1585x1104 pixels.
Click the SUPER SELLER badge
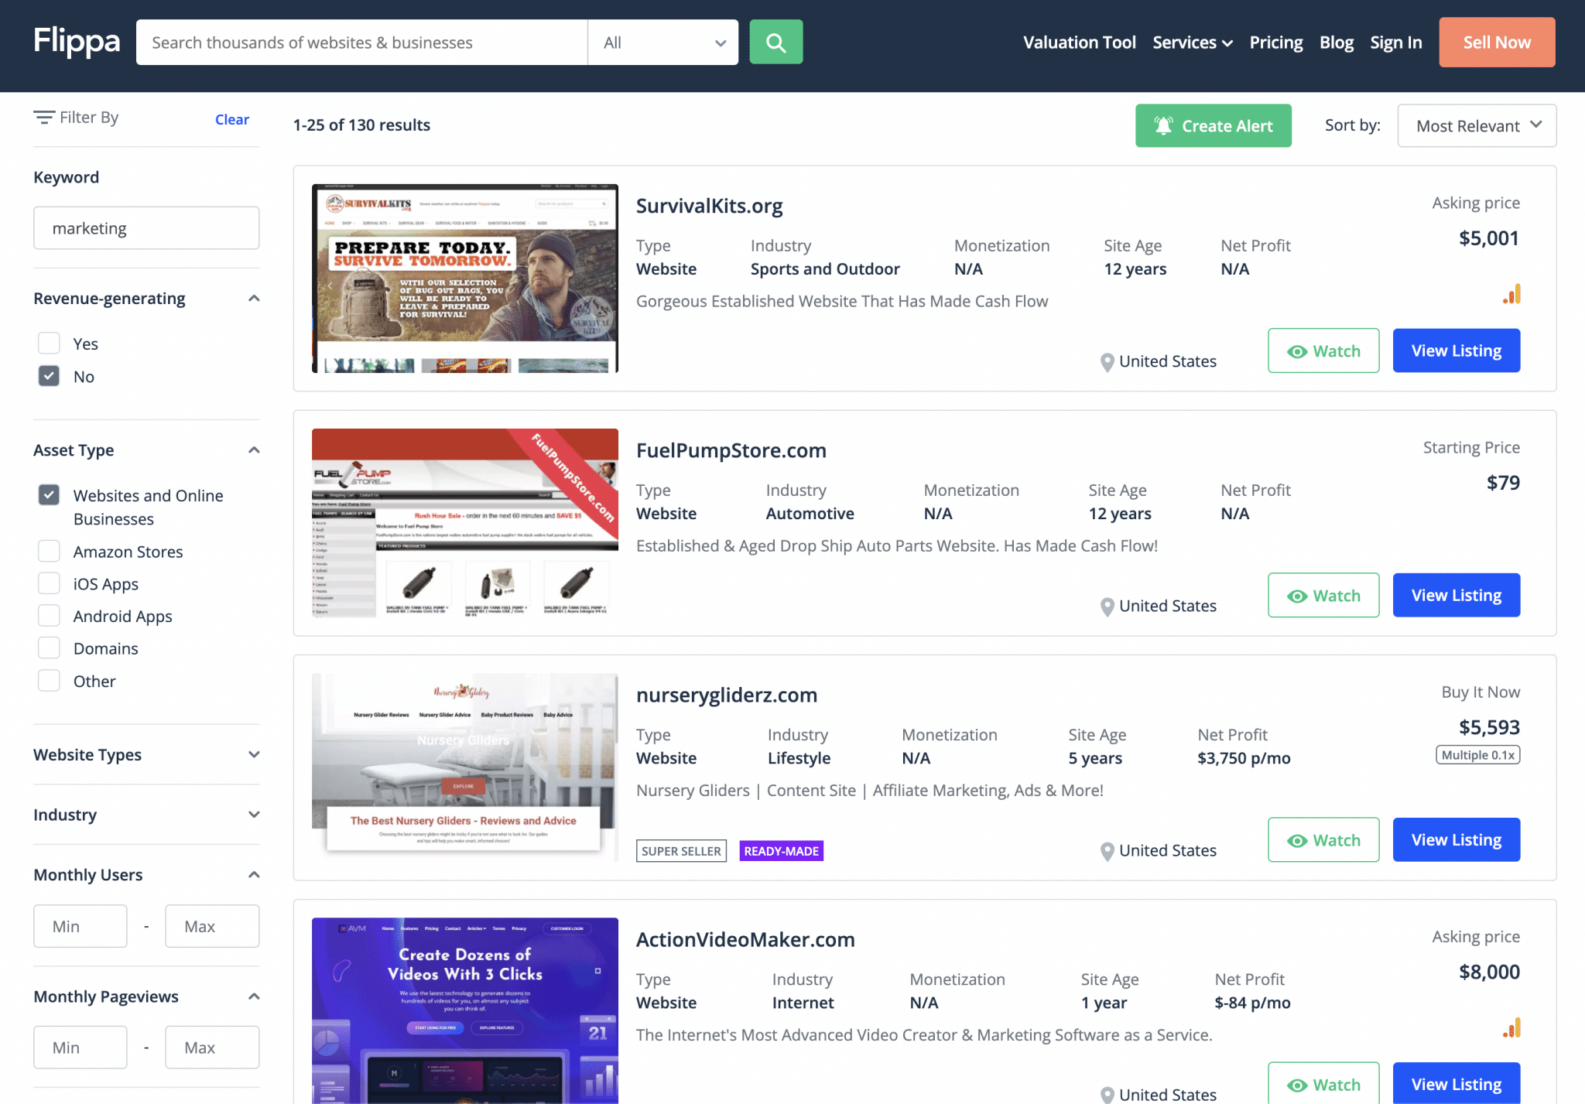[x=681, y=851]
